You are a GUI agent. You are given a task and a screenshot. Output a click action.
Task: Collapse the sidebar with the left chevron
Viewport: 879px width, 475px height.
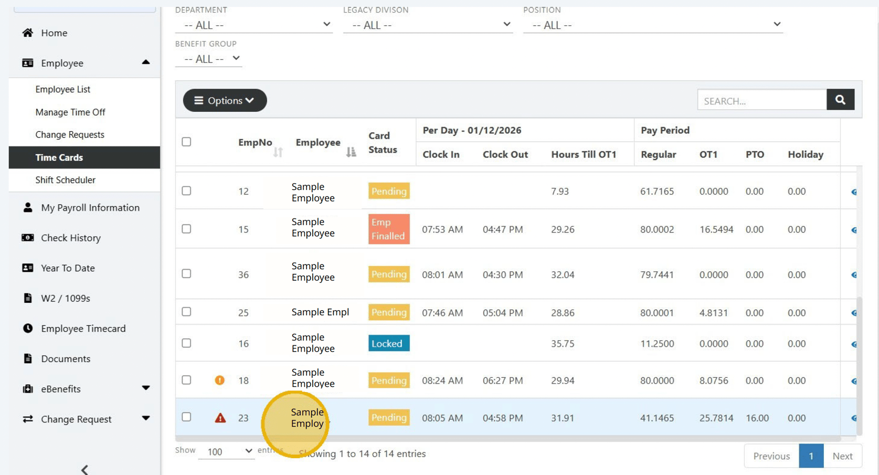click(x=84, y=469)
